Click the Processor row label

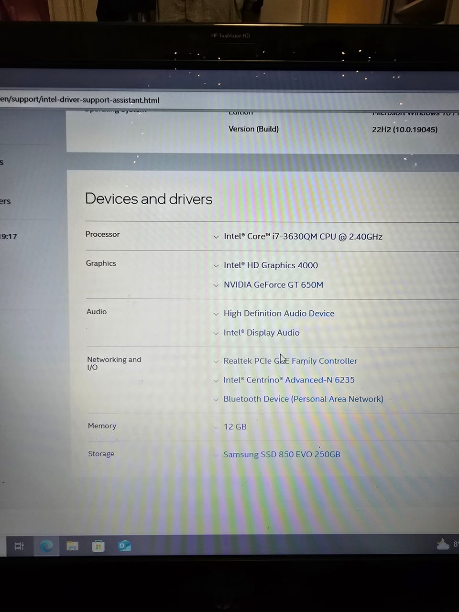point(102,234)
